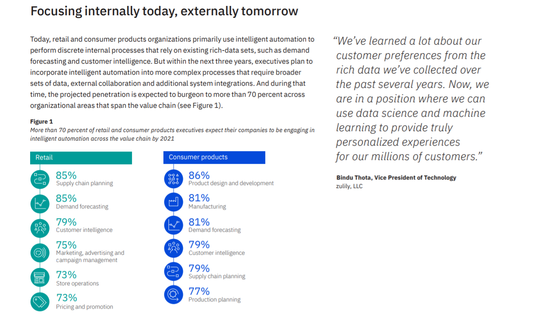This screenshot has width=538, height=323.
Task: Select the manufacturing factory icon
Action: pyautogui.click(x=174, y=202)
